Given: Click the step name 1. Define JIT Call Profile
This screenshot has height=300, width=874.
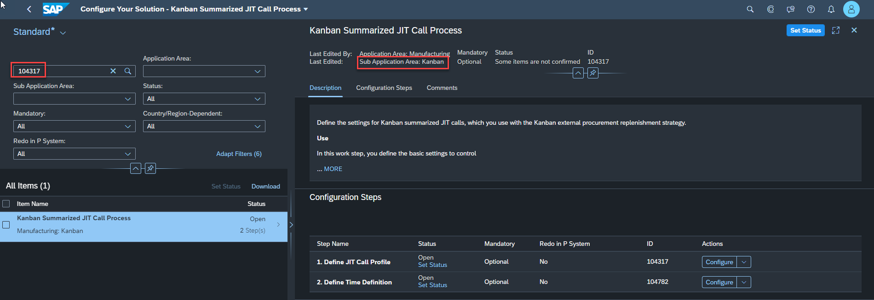Looking at the screenshot, I should tap(353, 262).
